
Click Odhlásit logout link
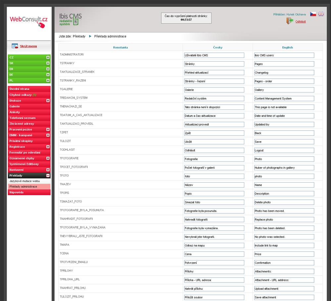301,21
